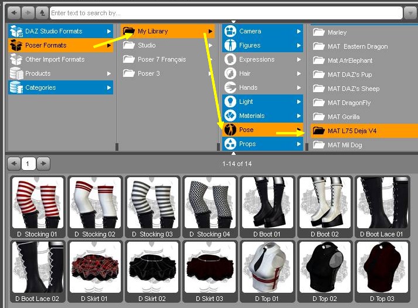This screenshot has width=418, height=308.
Task: Select the Props menu entry
Action: click(263, 144)
